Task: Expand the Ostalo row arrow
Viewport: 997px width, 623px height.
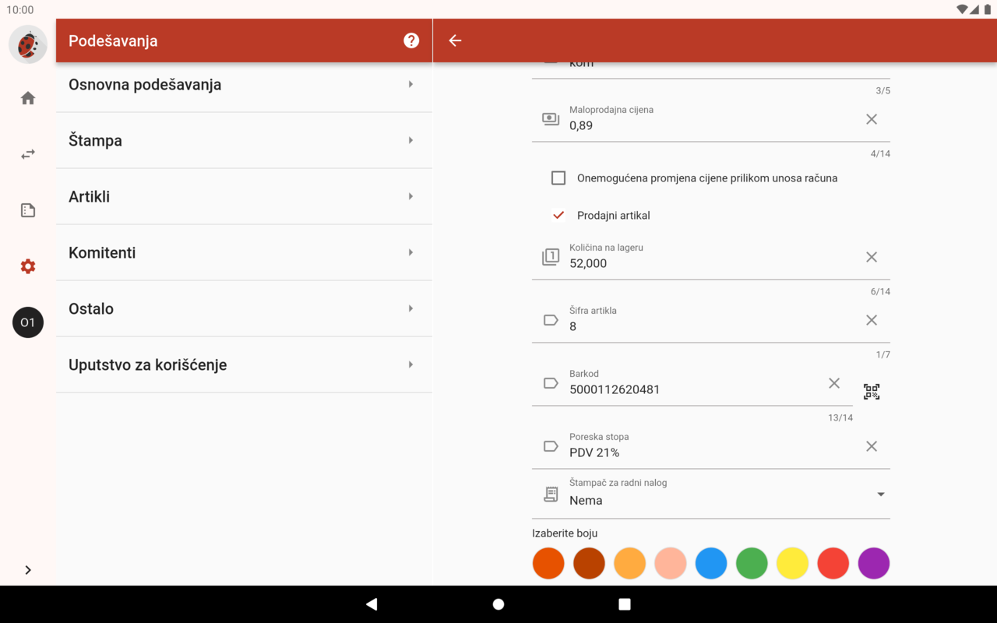Action: coord(410,308)
